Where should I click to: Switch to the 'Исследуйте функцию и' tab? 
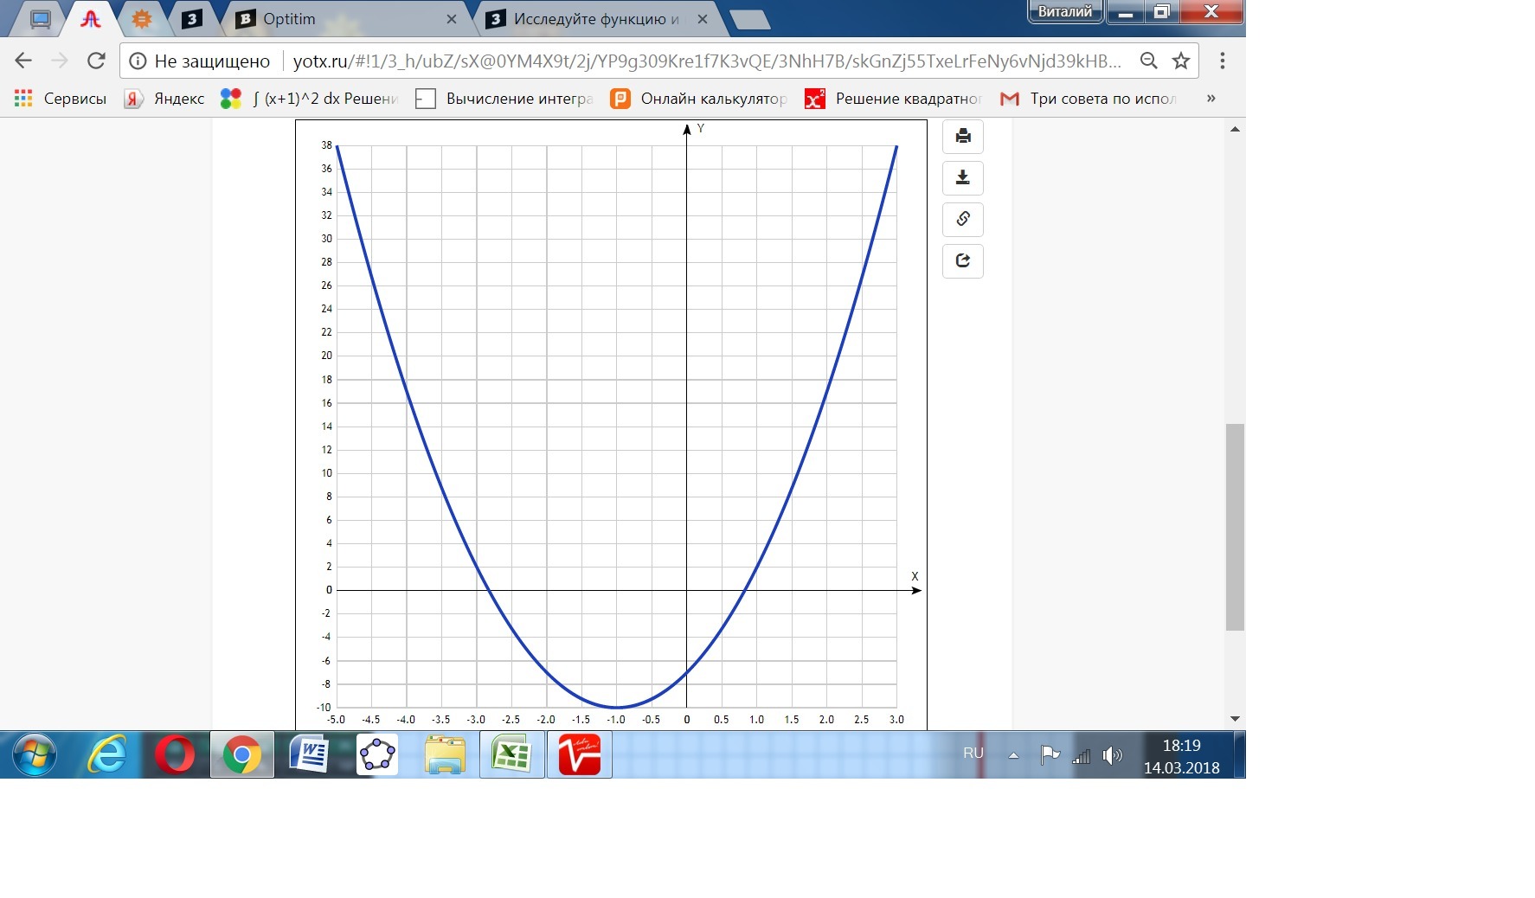tap(597, 19)
